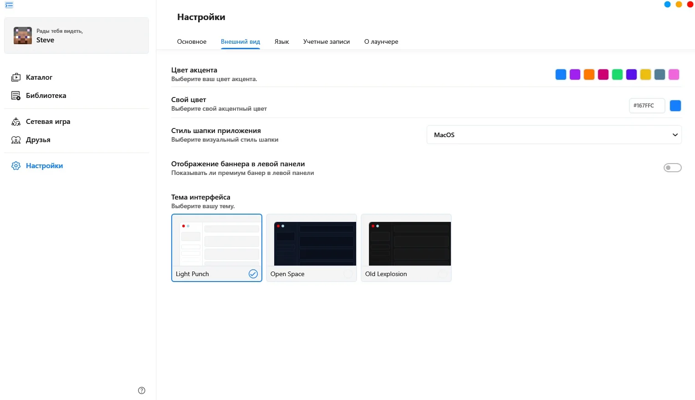Image resolution: width=695 pixels, height=400 pixels.
Task: Open Друзья friends icon
Action: 16,140
